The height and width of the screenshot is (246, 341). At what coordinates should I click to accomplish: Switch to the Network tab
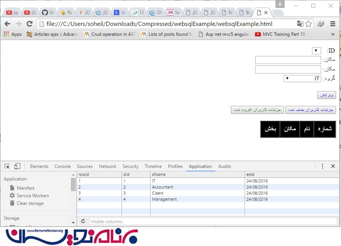(x=108, y=166)
